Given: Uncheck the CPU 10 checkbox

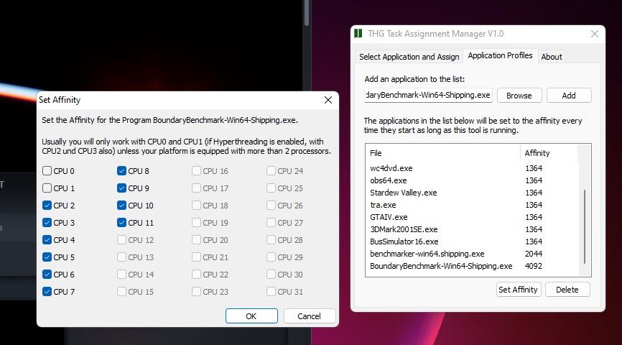Looking at the screenshot, I should click(121, 206).
